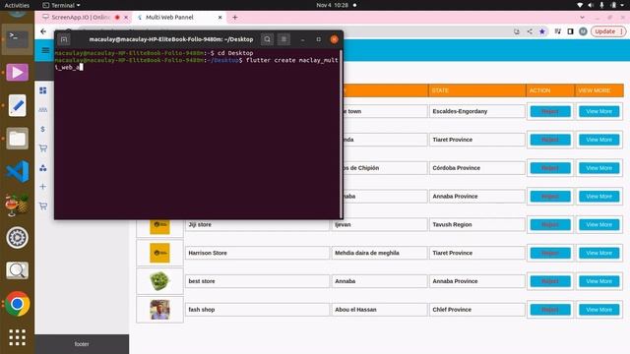This screenshot has height=354, width=630.
Task: Open a new browser tab with plus
Action: 235,18
